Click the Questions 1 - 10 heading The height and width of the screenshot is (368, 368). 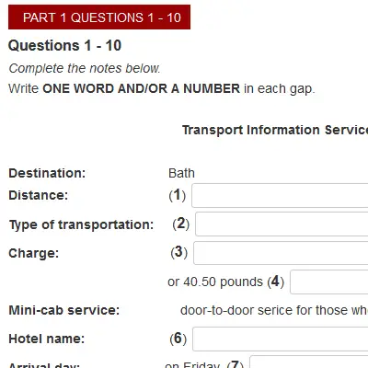point(64,46)
